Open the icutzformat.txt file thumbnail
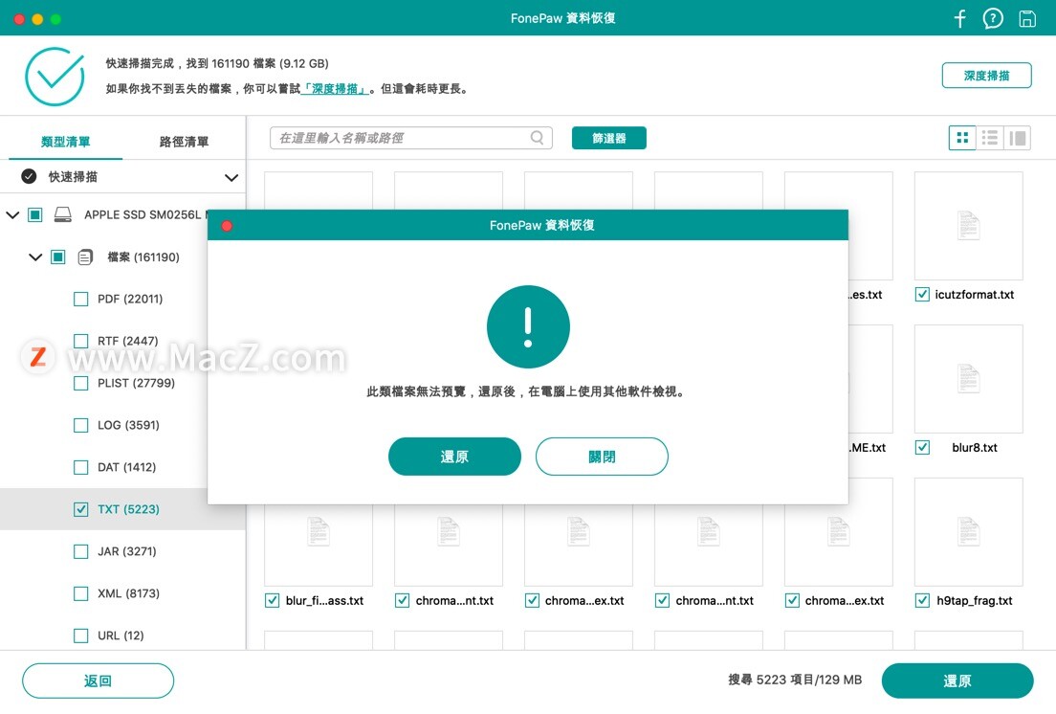The image size is (1056, 714). 968,226
